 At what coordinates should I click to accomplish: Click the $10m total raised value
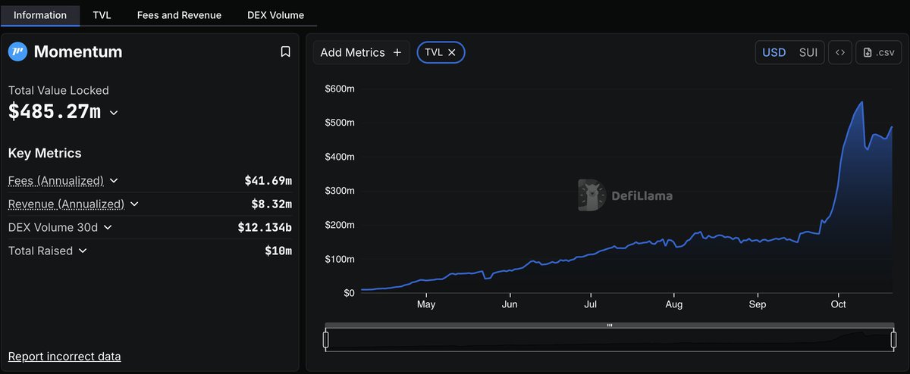click(x=278, y=251)
